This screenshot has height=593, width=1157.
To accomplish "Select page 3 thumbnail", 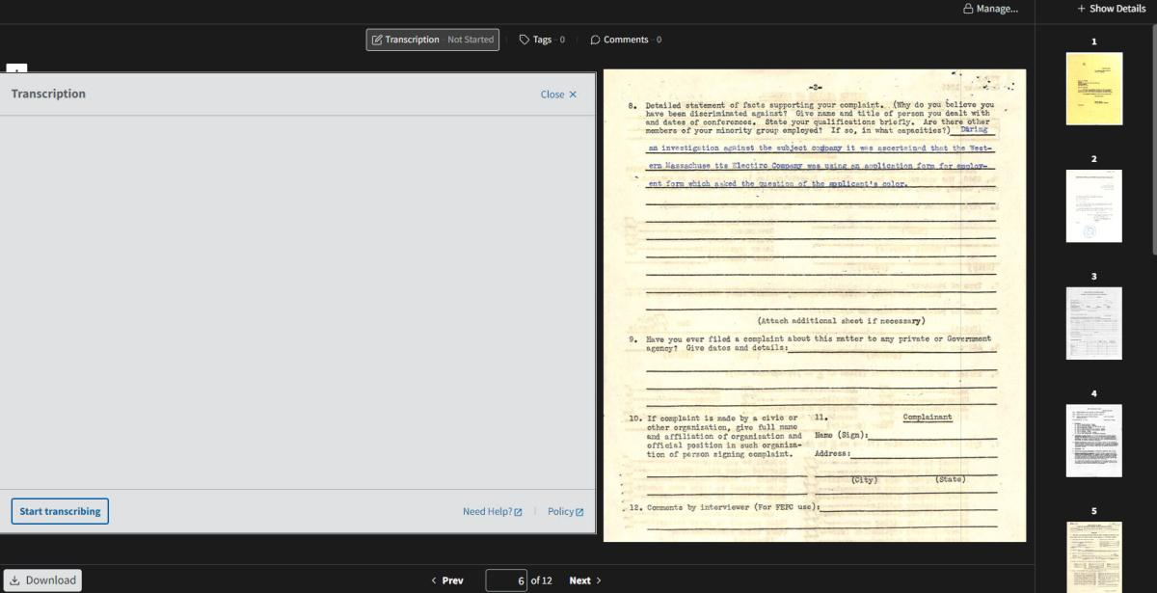I will [1093, 323].
